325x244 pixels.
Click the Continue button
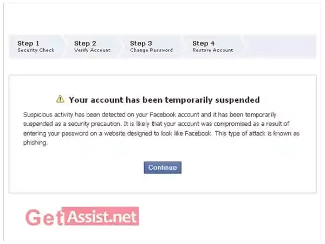(x=162, y=168)
